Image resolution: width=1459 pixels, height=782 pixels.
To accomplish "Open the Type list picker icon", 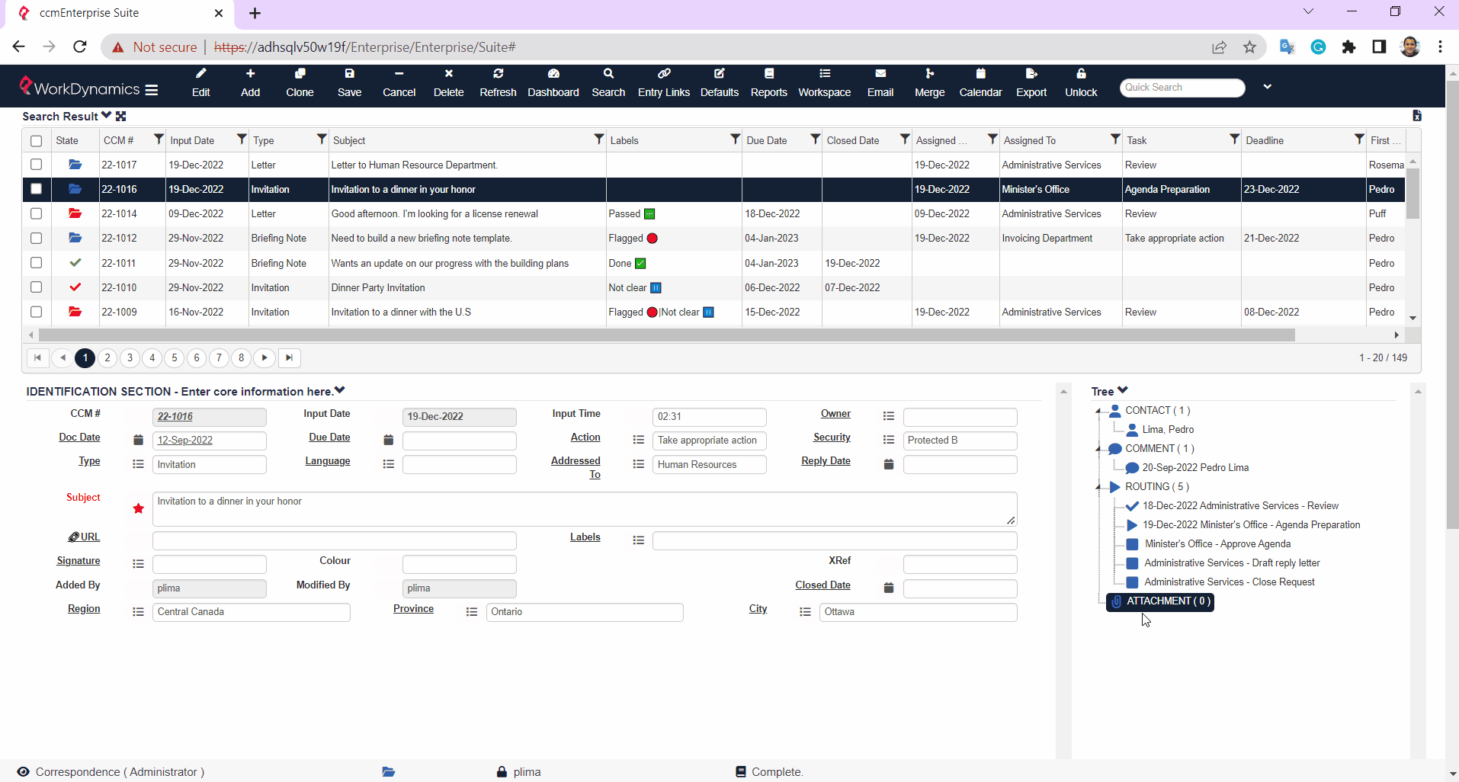I will (138, 464).
